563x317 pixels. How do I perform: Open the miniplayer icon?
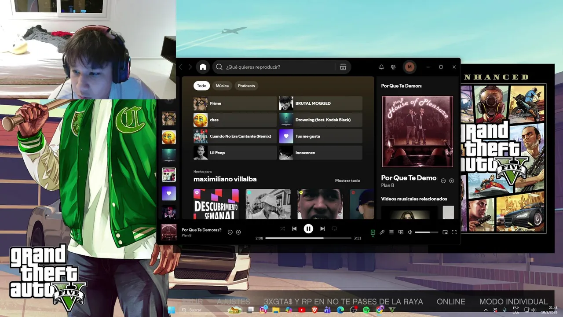[445, 232]
